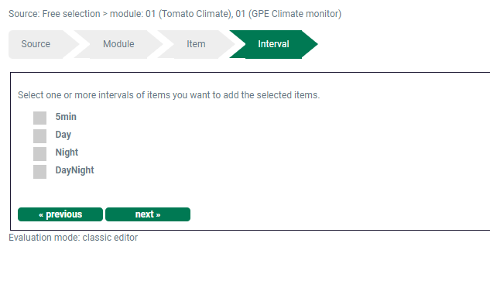
Task: Switch to the Item wizard step
Action: point(197,44)
